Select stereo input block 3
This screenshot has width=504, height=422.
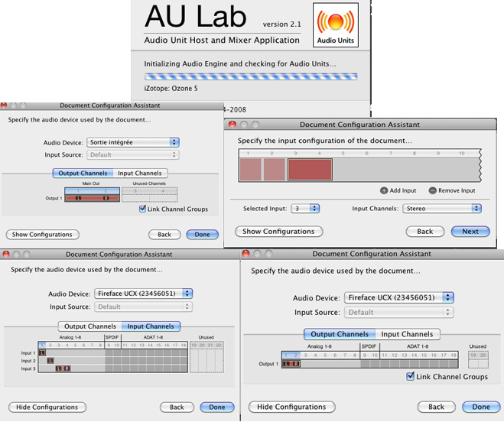(x=310, y=170)
